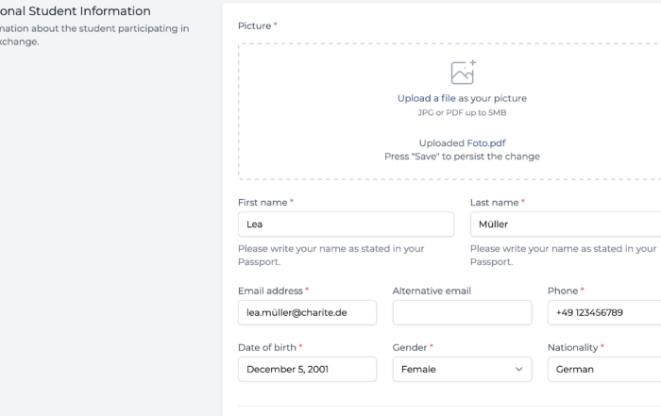
Task: Click the Last name field containing Müller
Action: (566, 224)
